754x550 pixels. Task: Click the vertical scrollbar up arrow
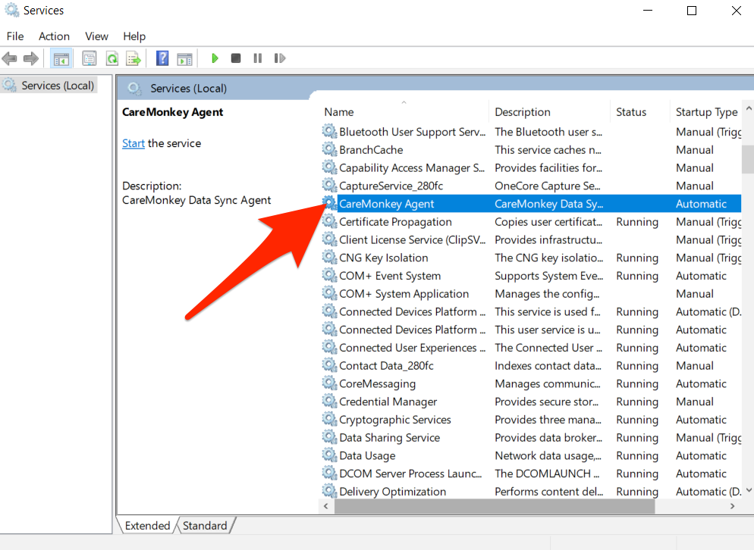tap(748, 109)
